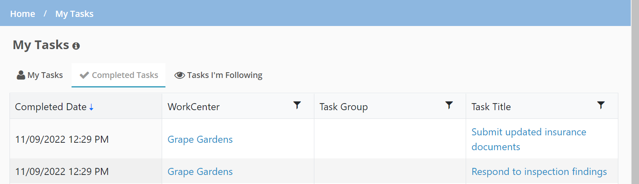Click My Tasks in the breadcrumb bar
Screen dimensions: 639x184
click(74, 14)
